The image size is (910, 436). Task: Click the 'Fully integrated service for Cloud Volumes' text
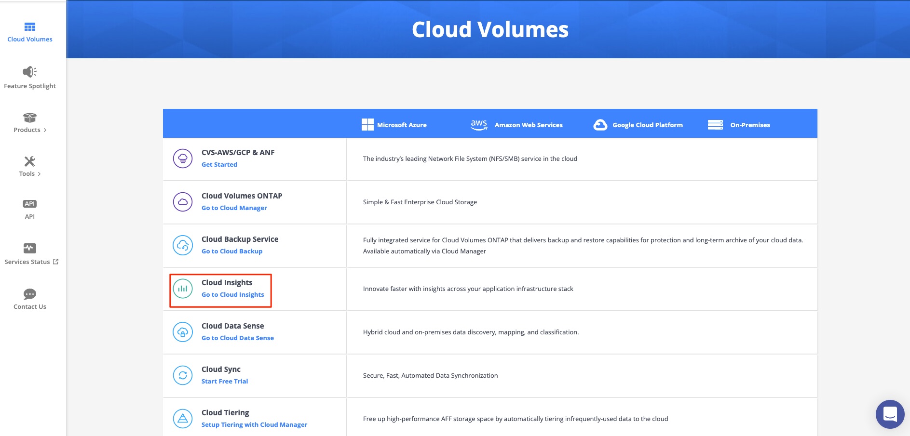583,245
